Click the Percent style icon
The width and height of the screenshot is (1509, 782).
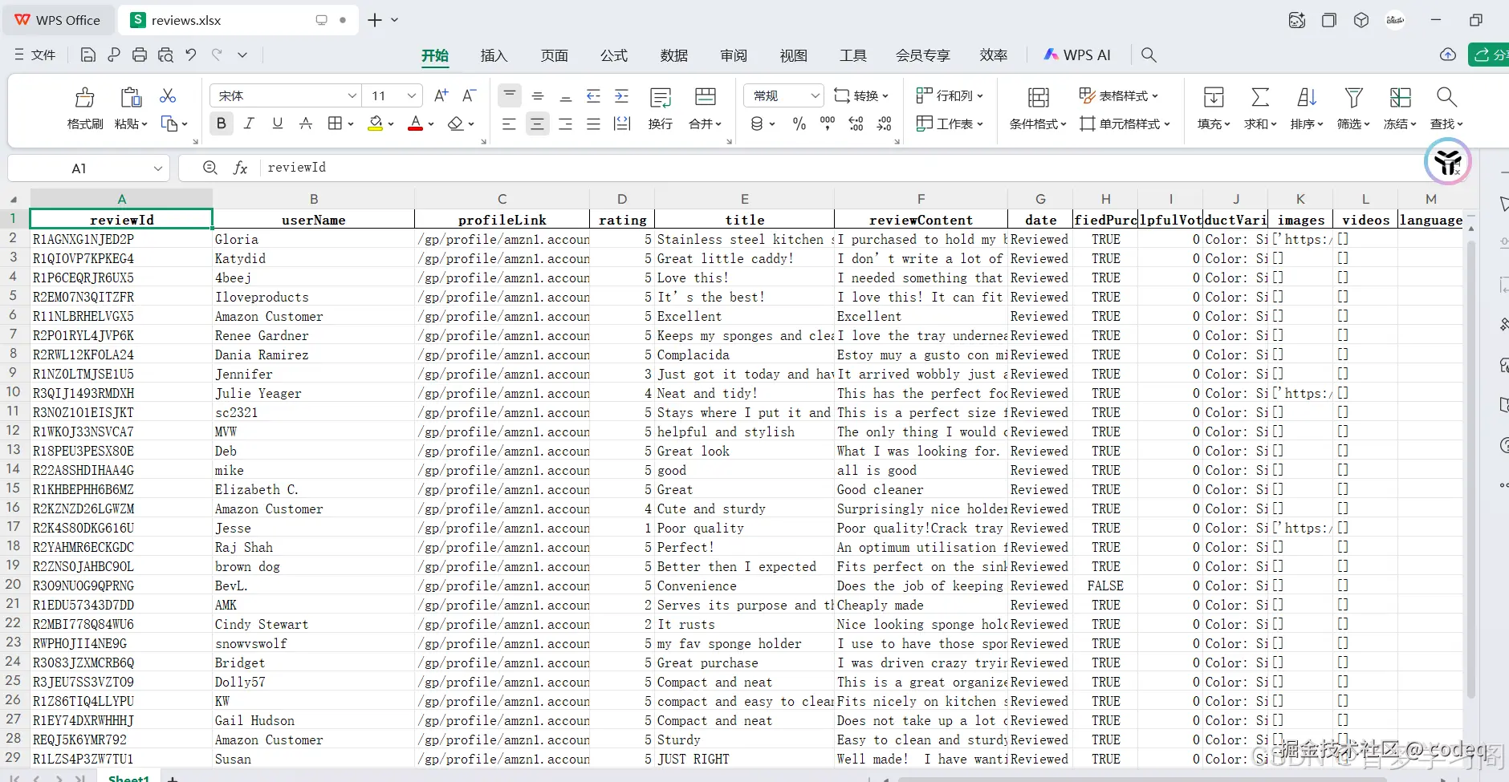(799, 124)
